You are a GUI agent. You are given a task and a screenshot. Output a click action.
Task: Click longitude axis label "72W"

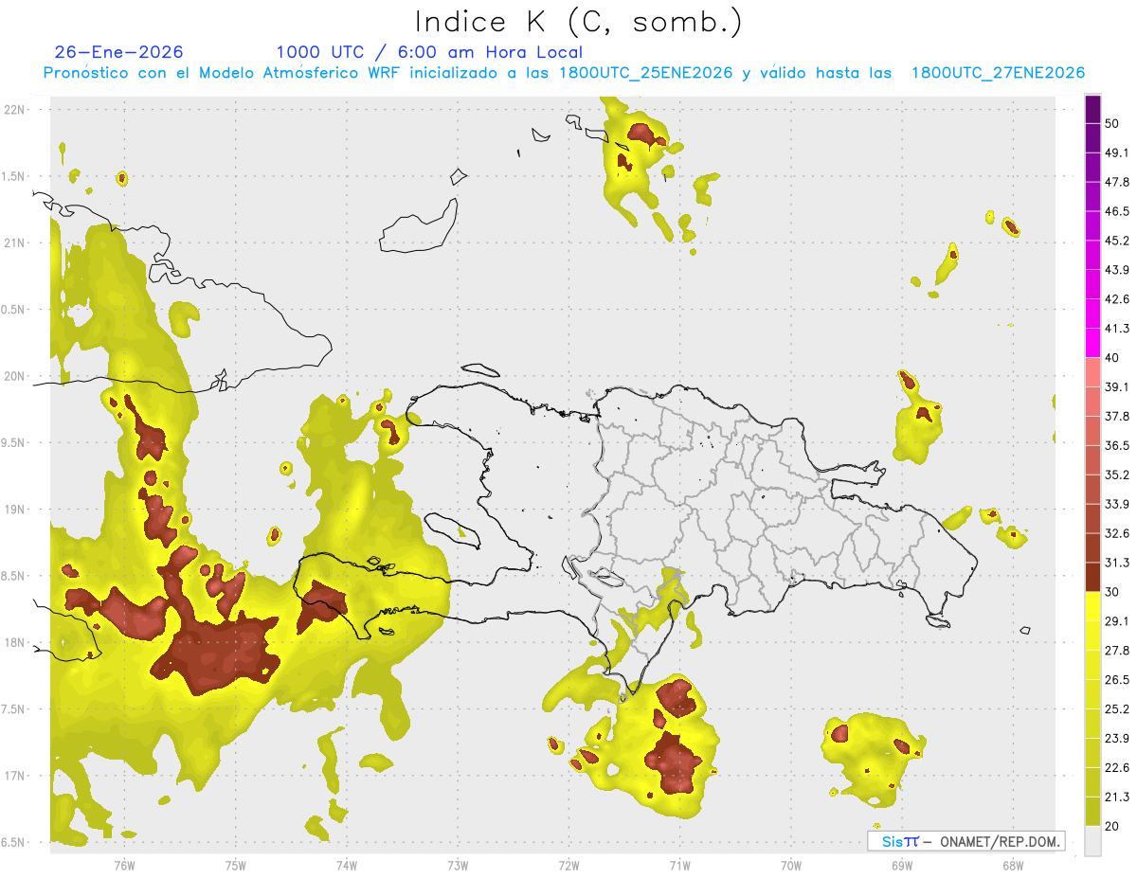(x=568, y=865)
